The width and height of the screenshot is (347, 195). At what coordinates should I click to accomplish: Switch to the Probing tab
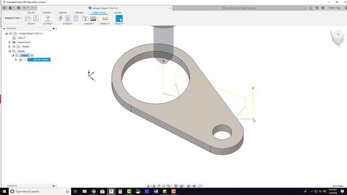pyautogui.click(x=80, y=12)
